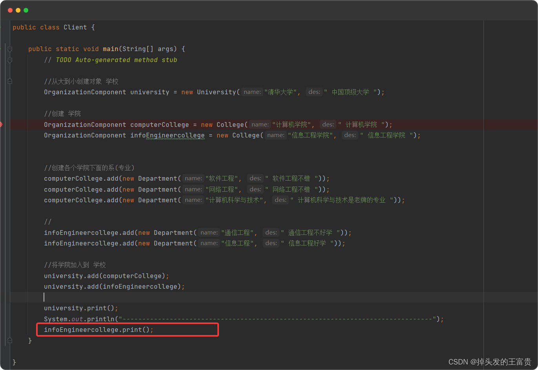This screenshot has width=538, height=370.
Task: Click fold end marker at main's closing brace
Action: click(10, 340)
